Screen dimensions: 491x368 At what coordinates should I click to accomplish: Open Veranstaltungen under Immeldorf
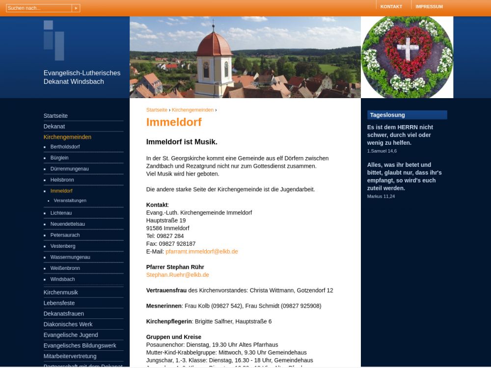70,201
